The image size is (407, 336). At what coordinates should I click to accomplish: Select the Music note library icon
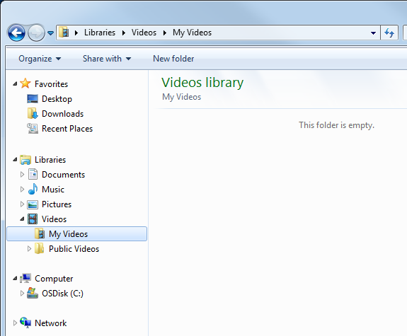33,189
